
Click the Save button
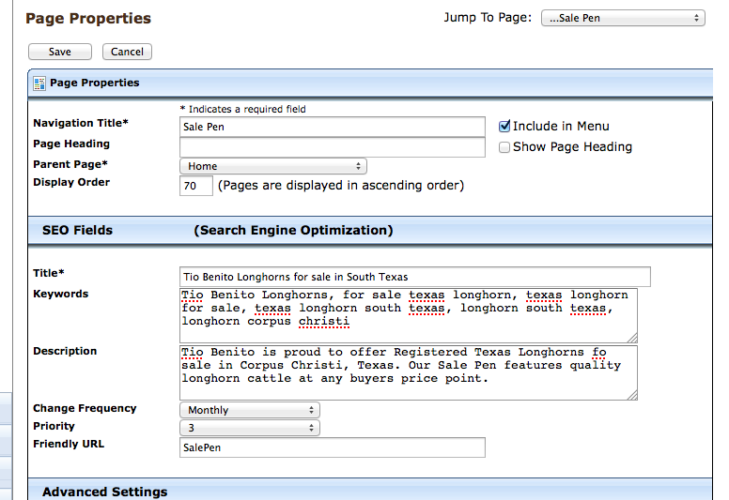pyautogui.click(x=60, y=52)
